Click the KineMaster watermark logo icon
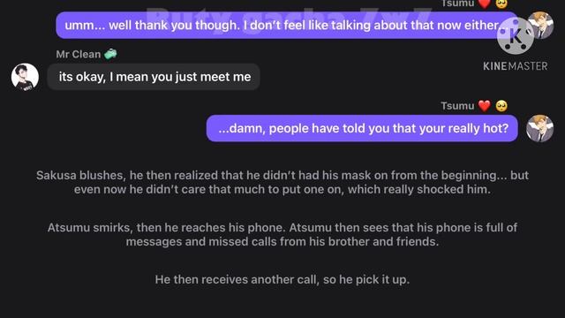The width and height of the screenshot is (565, 318). [x=516, y=35]
